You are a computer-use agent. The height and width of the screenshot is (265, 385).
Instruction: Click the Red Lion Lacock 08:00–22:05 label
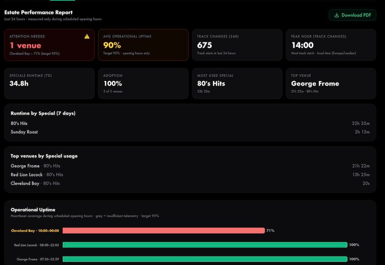click(37, 245)
